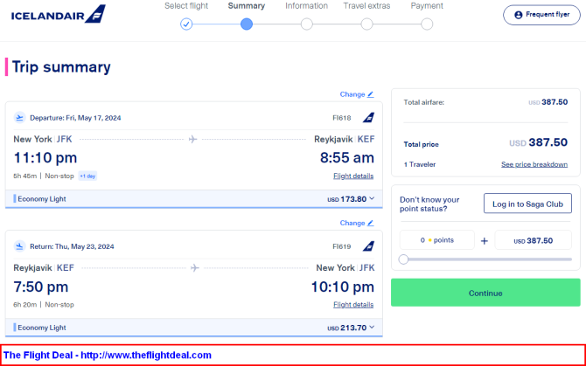Go to the completed Select flight step
The height and width of the screenshot is (366, 586).
[186, 24]
